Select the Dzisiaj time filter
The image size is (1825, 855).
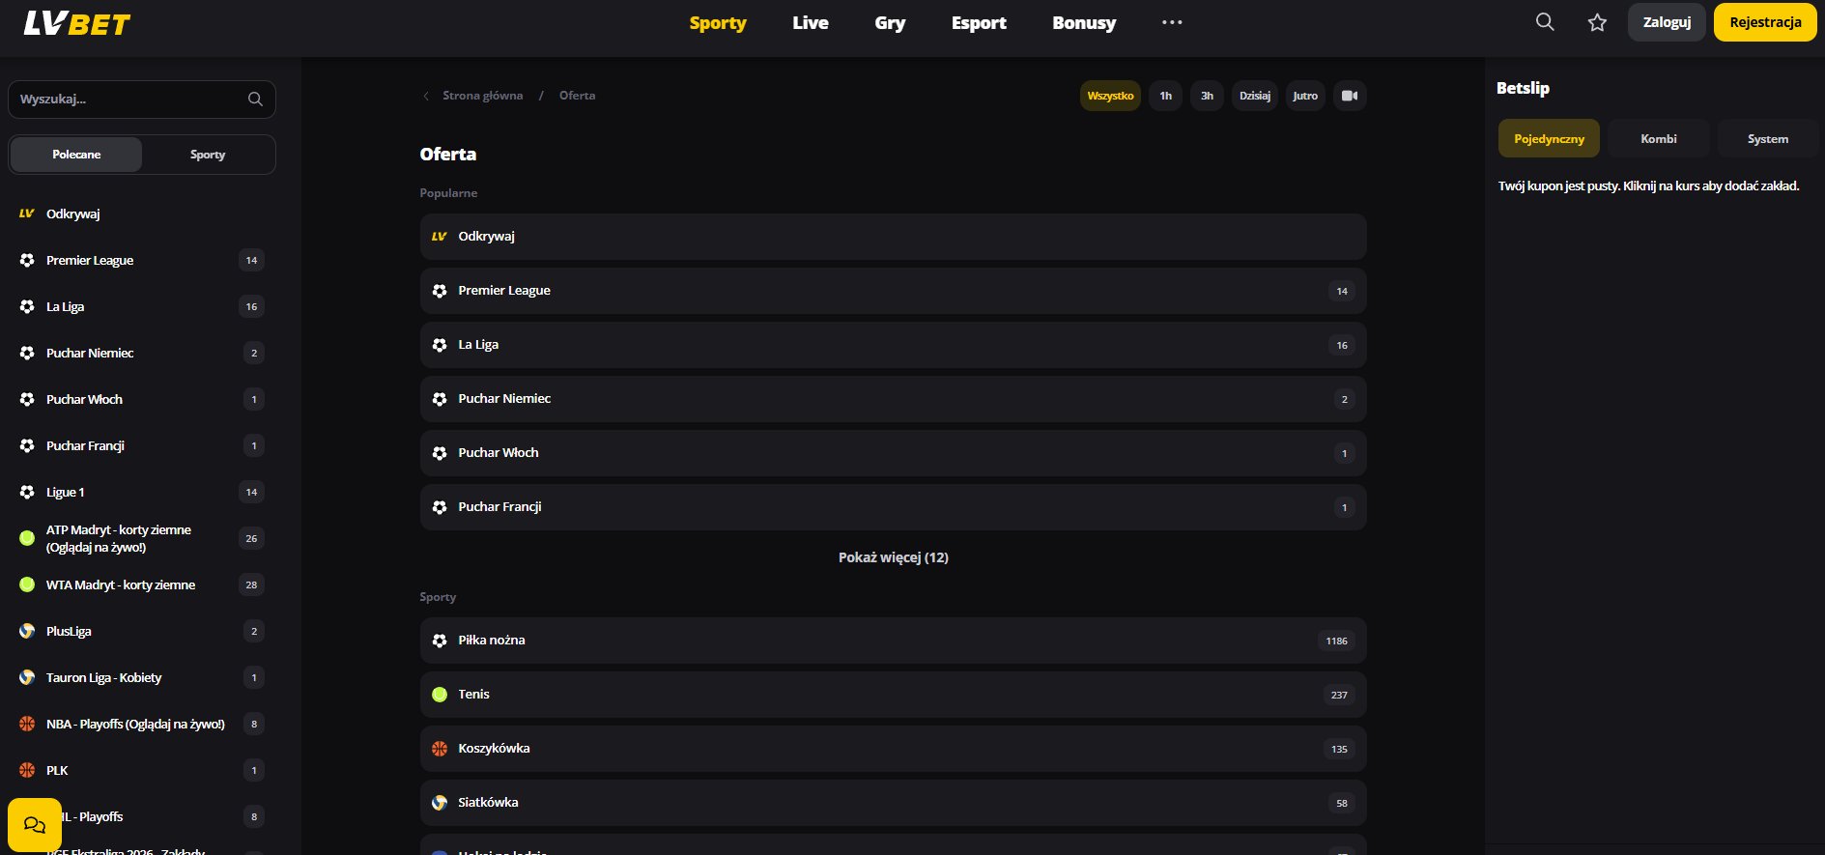(1254, 96)
